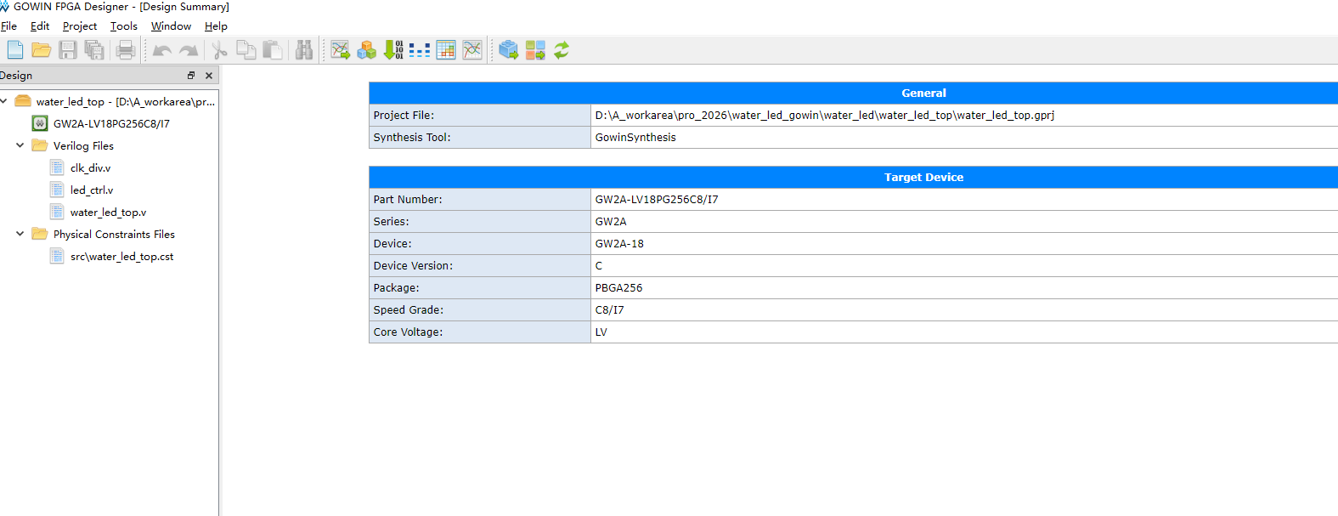Click the Save All toolbar icon
Image resolution: width=1338 pixels, height=516 pixels.
tap(94, 50)
